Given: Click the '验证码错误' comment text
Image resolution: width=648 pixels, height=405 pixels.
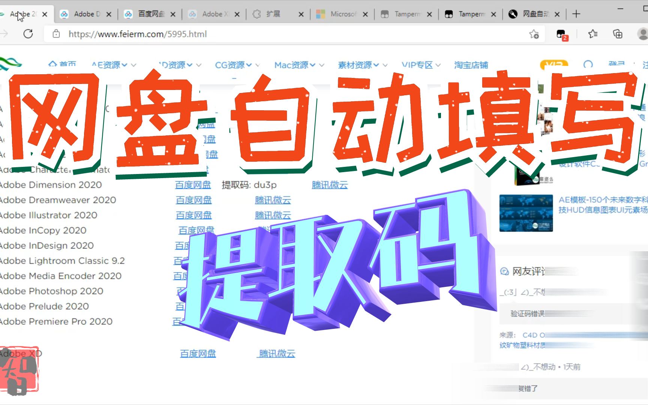Looking at the screenshot, I should pyautogui.click(x=527, y=313).
